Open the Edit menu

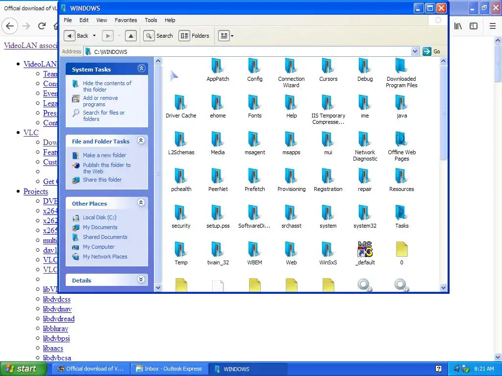pyautogui.click(x=84, y=20)
